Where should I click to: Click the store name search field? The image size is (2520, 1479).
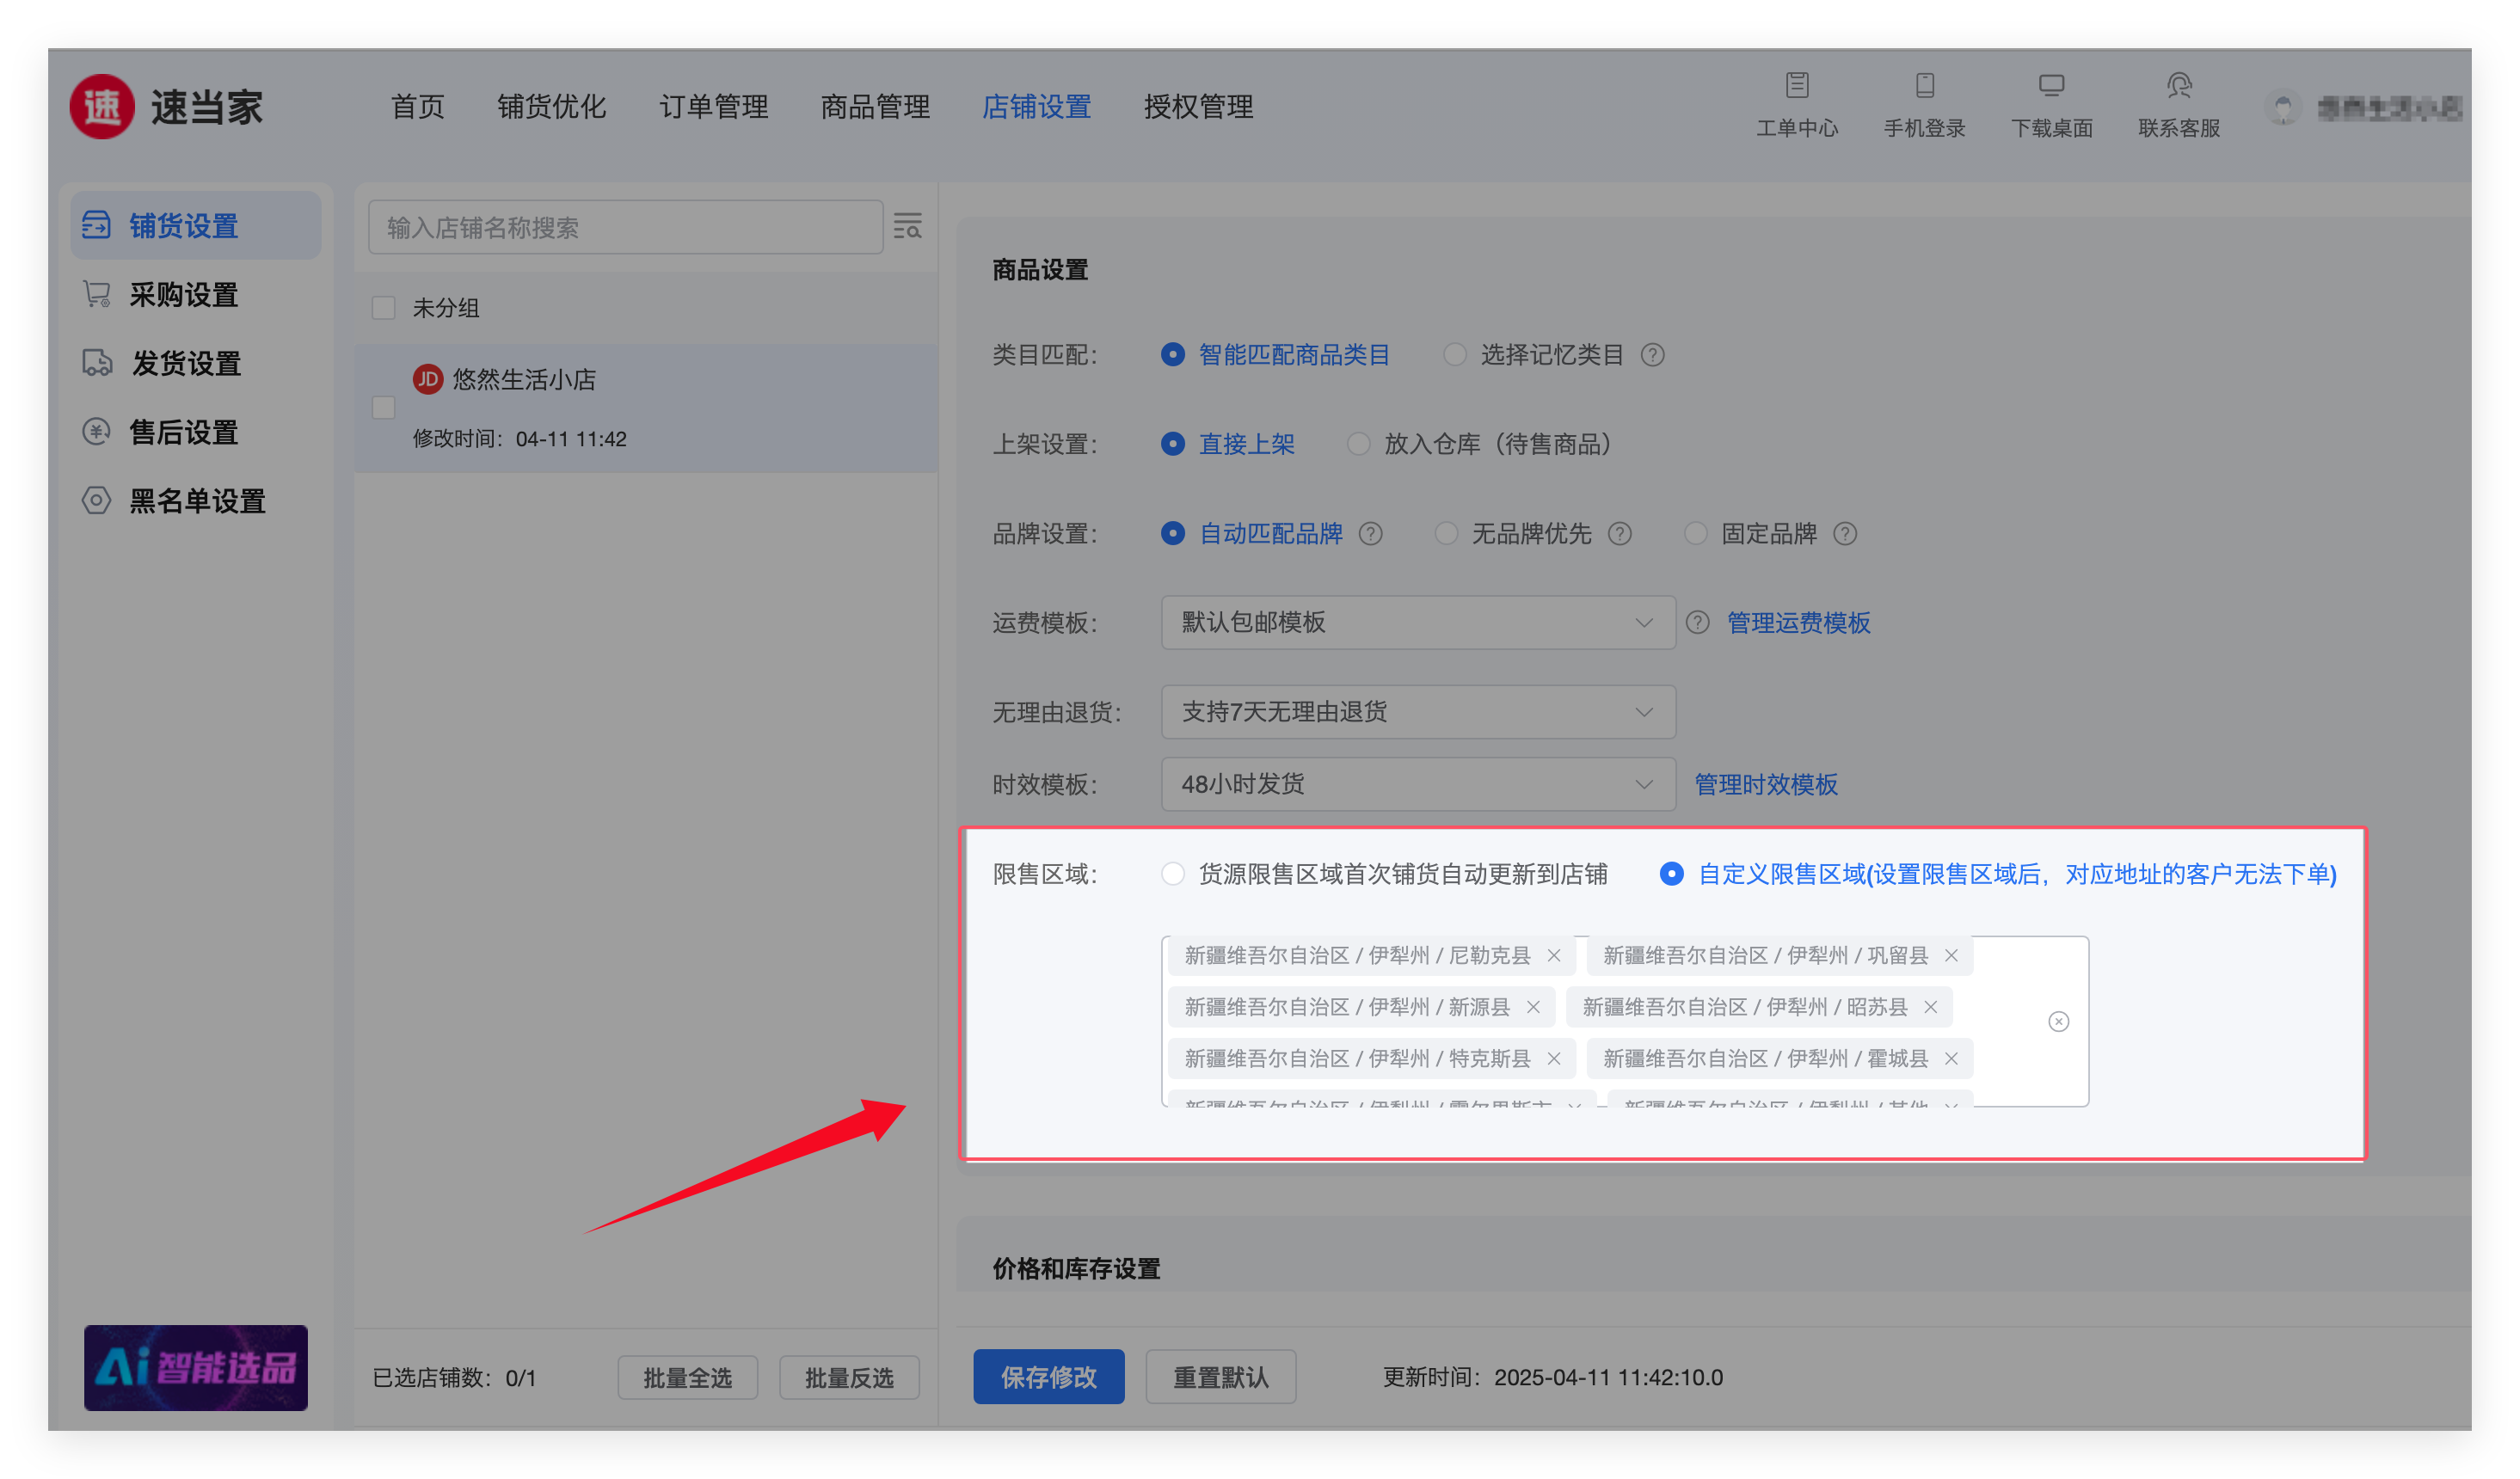pyautogui.click(x=625, y=228)
